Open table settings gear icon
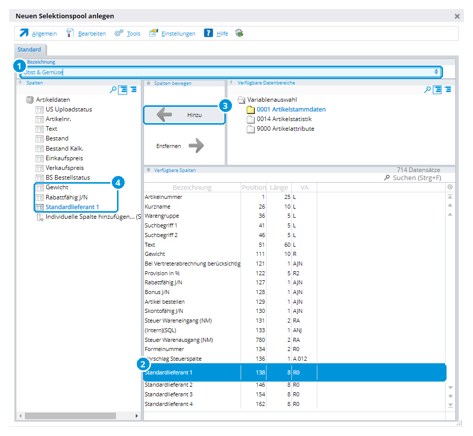The width and height of the screenshot is (473, 436). [x=450, y=187]
